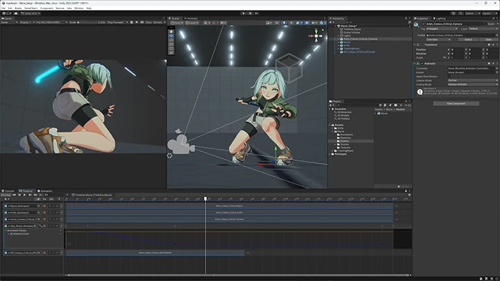Play the Timeline preview

click(x=24, y=195)
